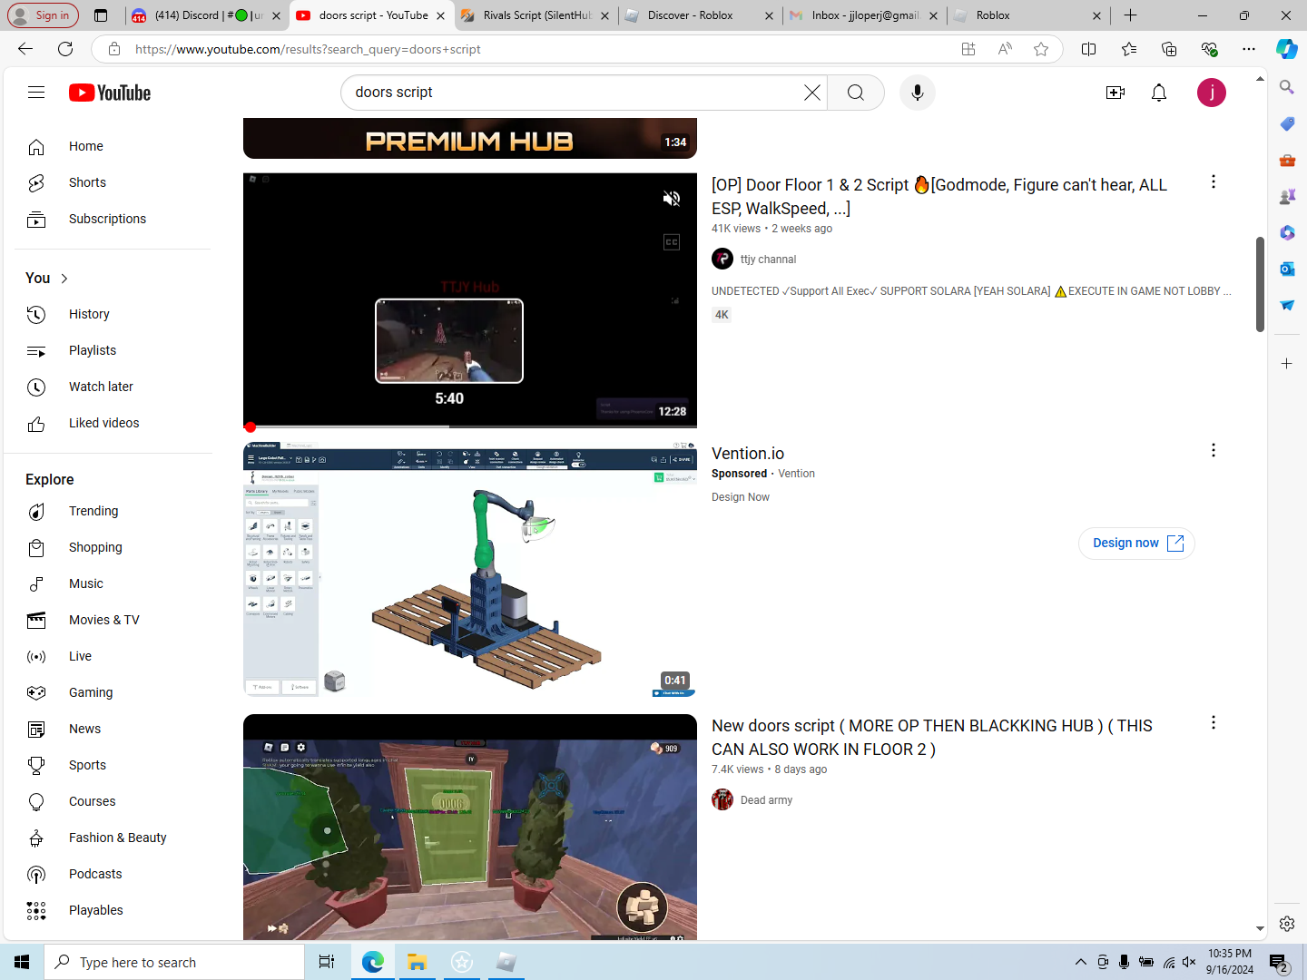Switch to the Rivals Script tab

pos(536,15)
